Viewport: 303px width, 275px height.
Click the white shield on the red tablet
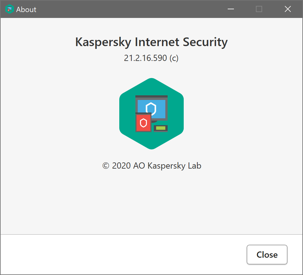point(143,122)
